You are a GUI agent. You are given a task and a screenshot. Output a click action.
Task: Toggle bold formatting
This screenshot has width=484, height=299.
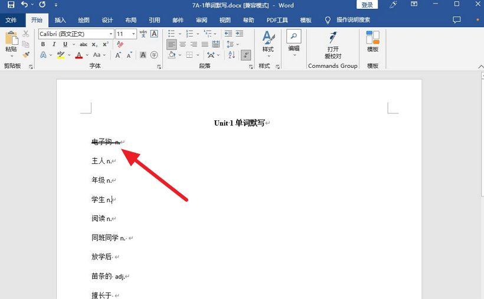click(x=43, y=44)
